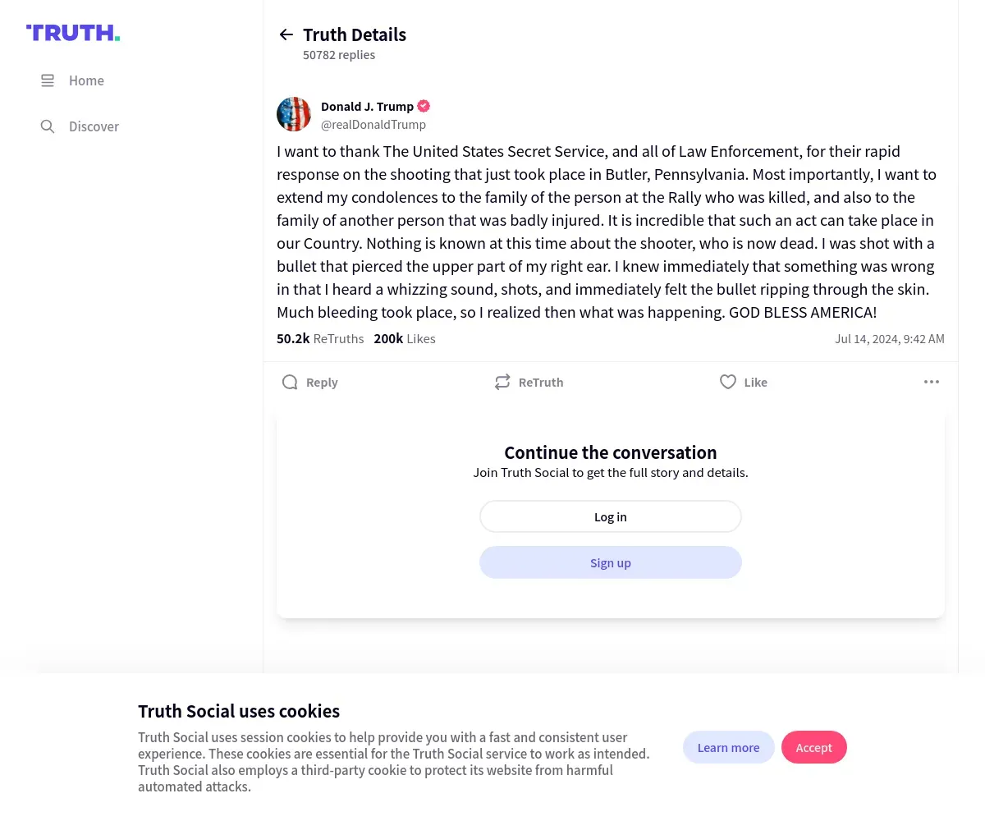This screenshot has height=821, width=985.
Task: Open the TRUTH logo homepage link
Action: pos(73,33)
